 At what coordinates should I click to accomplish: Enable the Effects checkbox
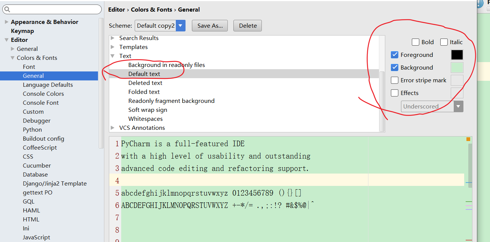pyautogui.click(x=395, y=93)
